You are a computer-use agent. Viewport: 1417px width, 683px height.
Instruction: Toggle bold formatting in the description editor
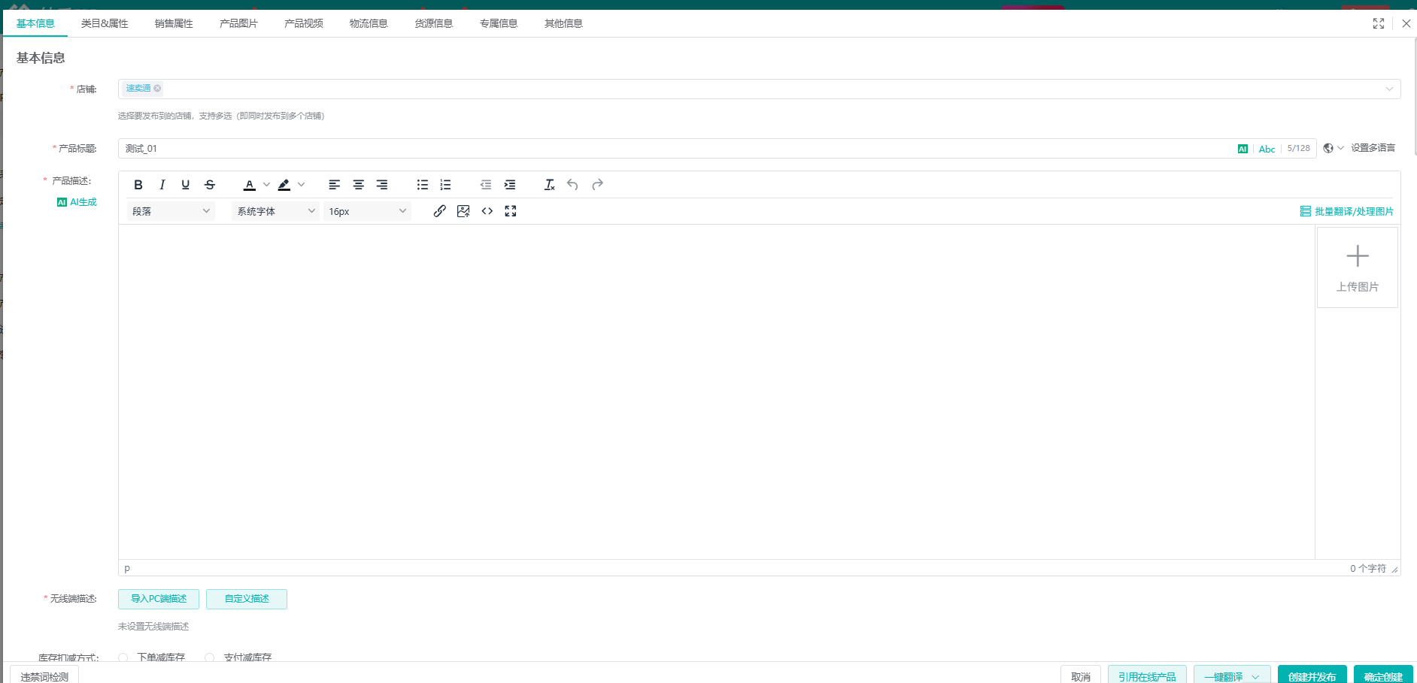click(x=138, y=184)
